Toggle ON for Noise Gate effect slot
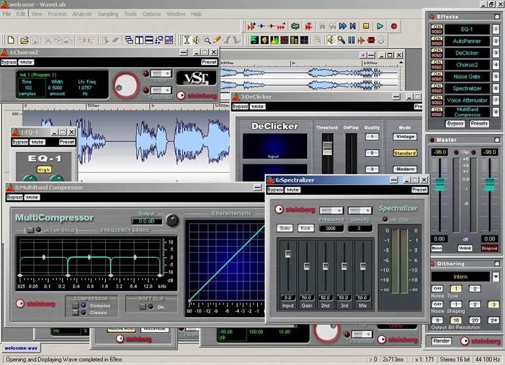 tap(437, 74)
